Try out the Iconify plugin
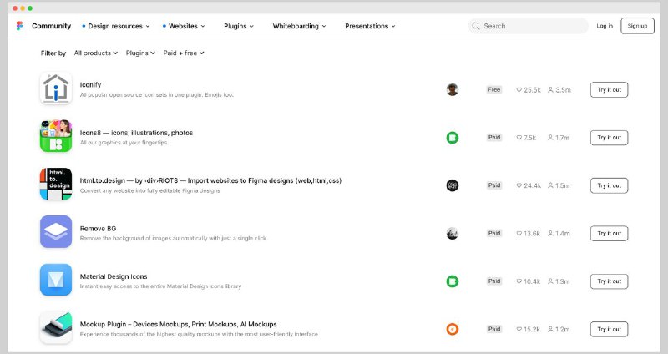Image resolution: width=668 pixels, height=354 pixels. pyautogui.click(x=610, y=90)
